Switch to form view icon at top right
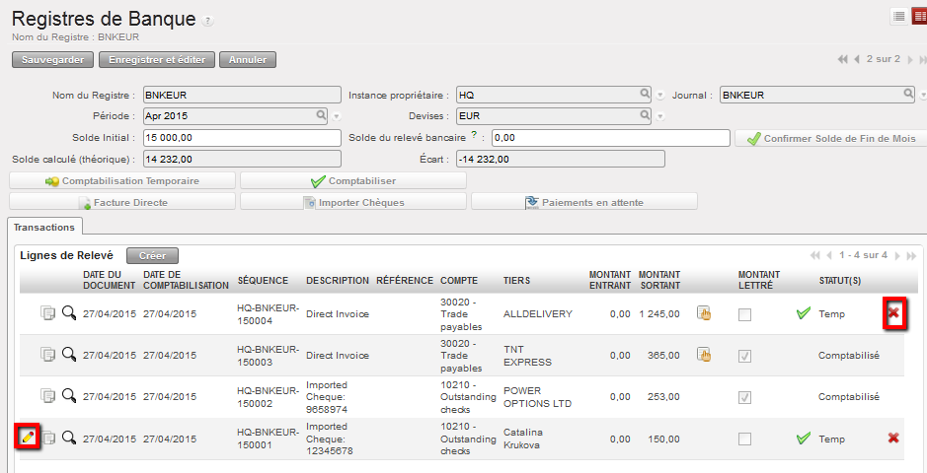 pyautogui.click(x=917, y=16)
